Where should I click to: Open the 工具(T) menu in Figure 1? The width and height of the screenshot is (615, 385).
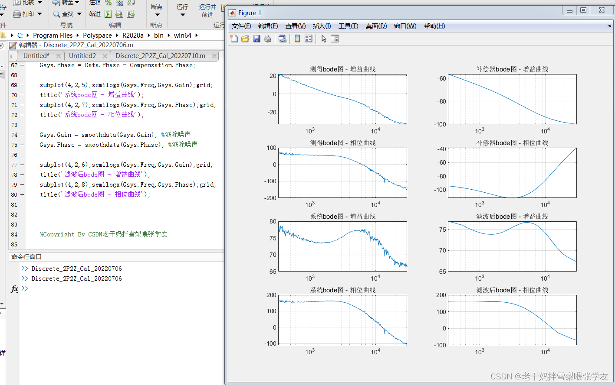pyautogui.click(x=349, y=26)
